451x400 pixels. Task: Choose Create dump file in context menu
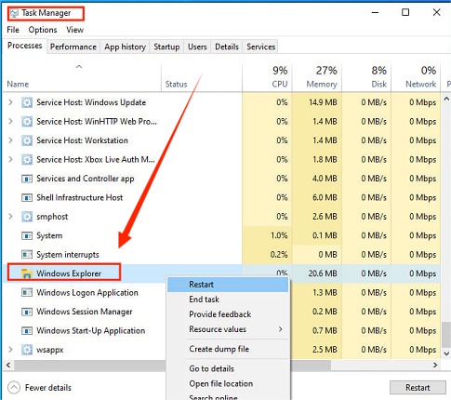pos(228,349)
